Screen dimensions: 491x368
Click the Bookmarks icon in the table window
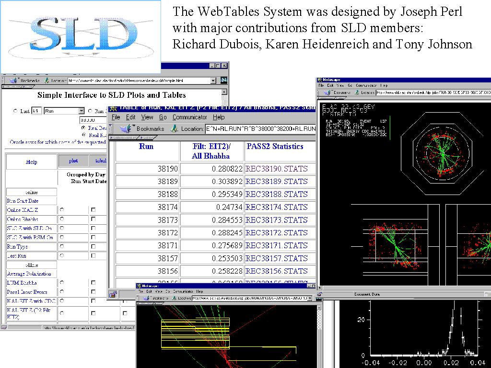point(125,128)
